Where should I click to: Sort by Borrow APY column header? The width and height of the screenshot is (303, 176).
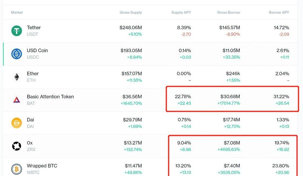coord(279,12)
